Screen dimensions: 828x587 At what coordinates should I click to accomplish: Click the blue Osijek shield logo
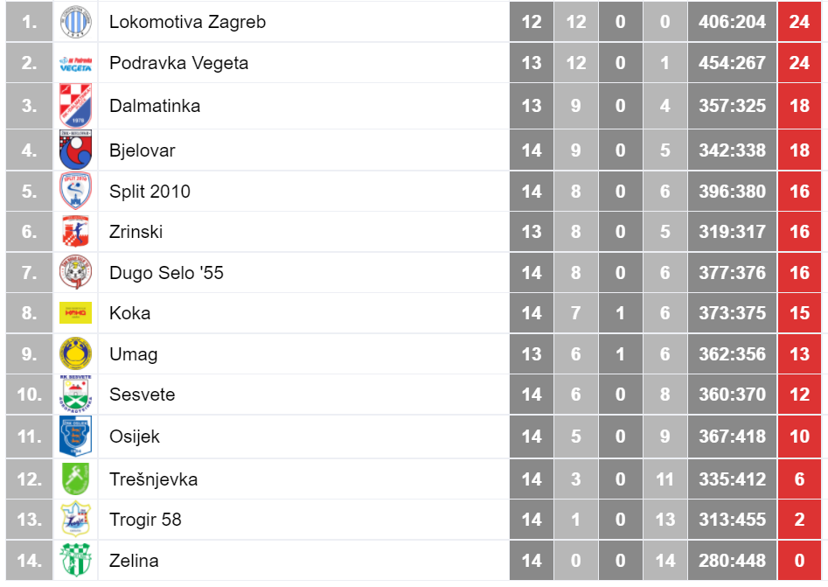click(x=75, y=437)
